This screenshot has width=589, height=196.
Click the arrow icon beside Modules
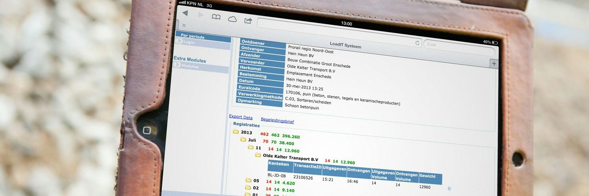pyautogui.click(x=177, y=65)
